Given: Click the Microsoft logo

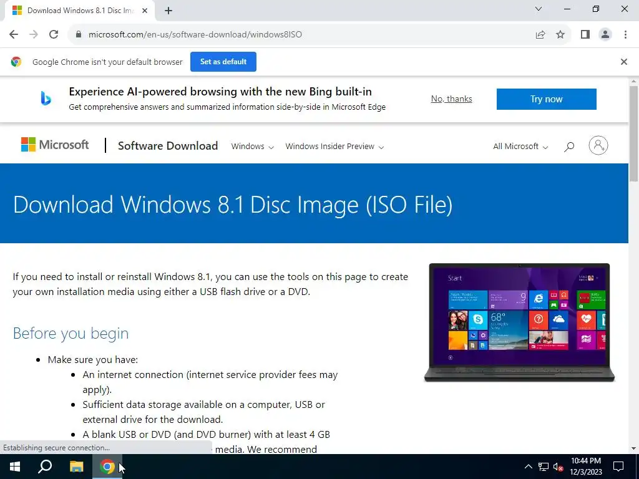Looking at the screenshot, I should pos(55,145).
